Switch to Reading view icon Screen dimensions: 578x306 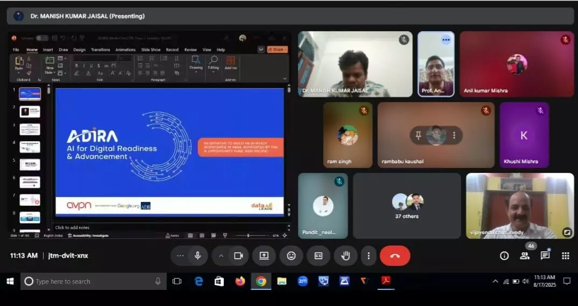tap(213, 236)
